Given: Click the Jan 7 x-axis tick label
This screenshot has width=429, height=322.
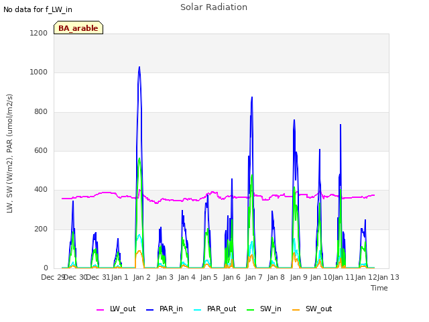Looking at the screenshot, I should 253,277.
